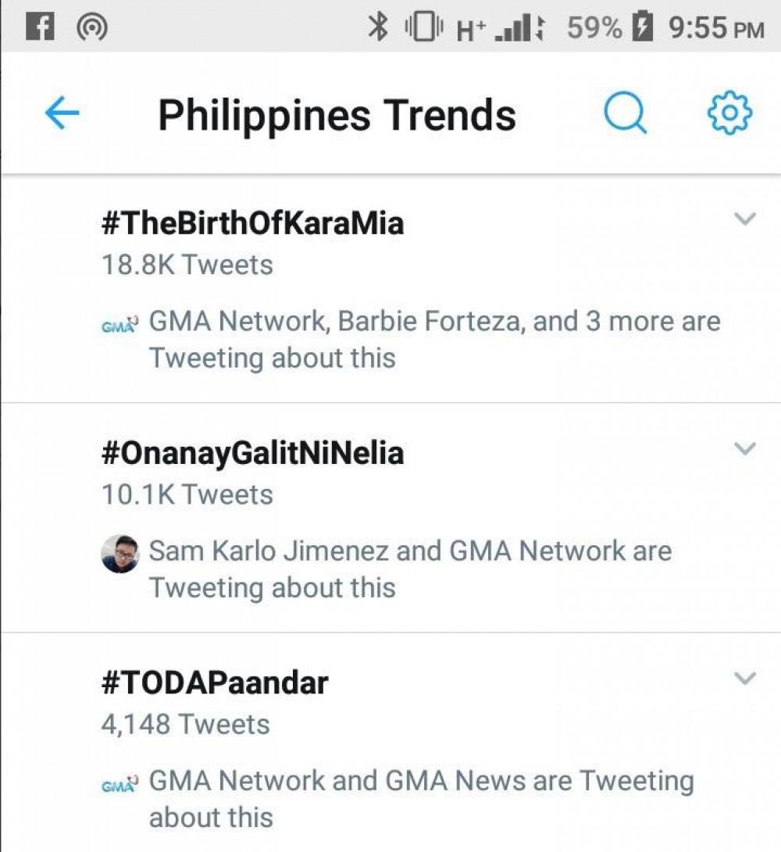
Task: Tap the hotspot icon in status bar
Action: tap(92, 28)
